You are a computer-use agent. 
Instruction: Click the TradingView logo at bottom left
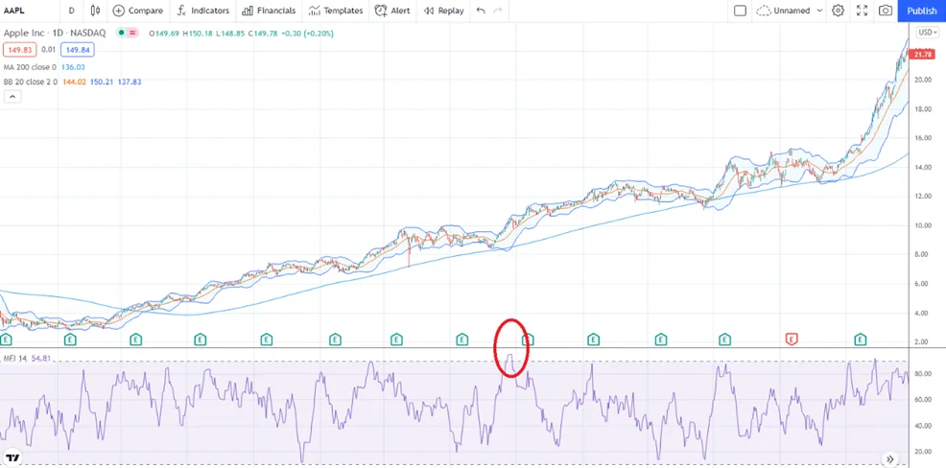[12, 456]
